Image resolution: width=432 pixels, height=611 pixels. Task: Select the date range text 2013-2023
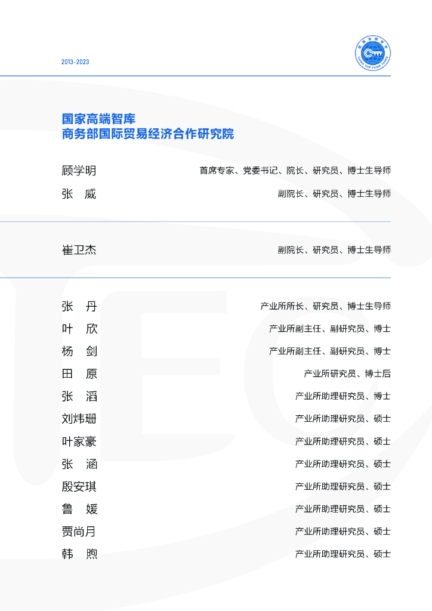[x=75, y=62]
